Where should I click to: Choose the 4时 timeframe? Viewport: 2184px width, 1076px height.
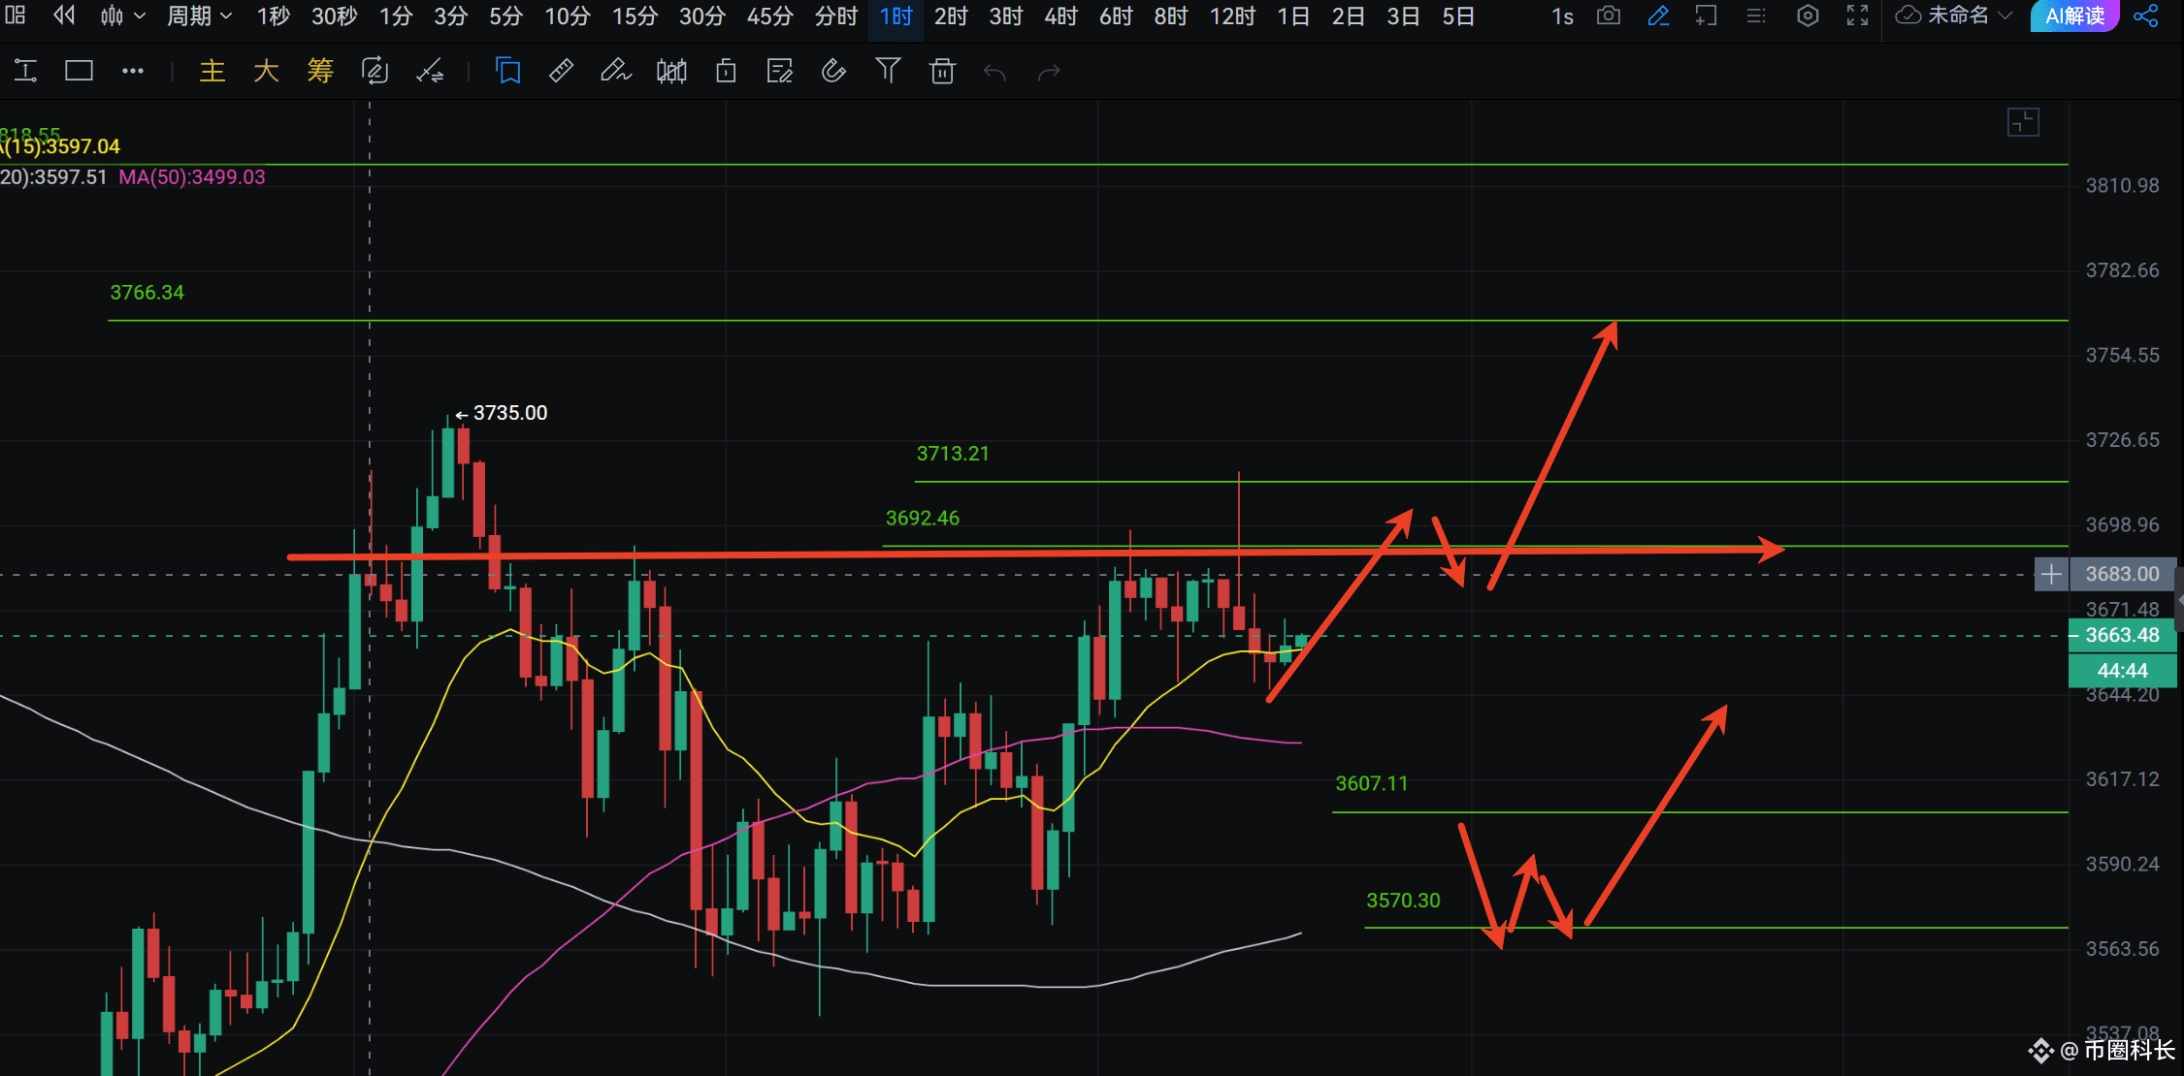pos(1060,16)
